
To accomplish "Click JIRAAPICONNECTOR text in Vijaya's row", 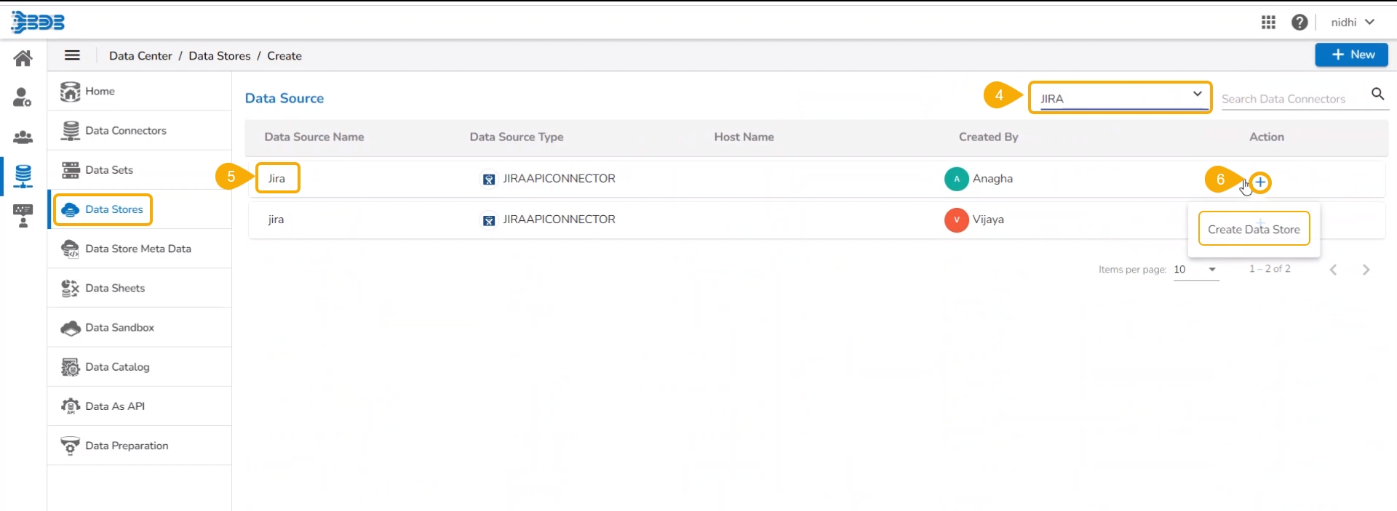I will 559,220.
